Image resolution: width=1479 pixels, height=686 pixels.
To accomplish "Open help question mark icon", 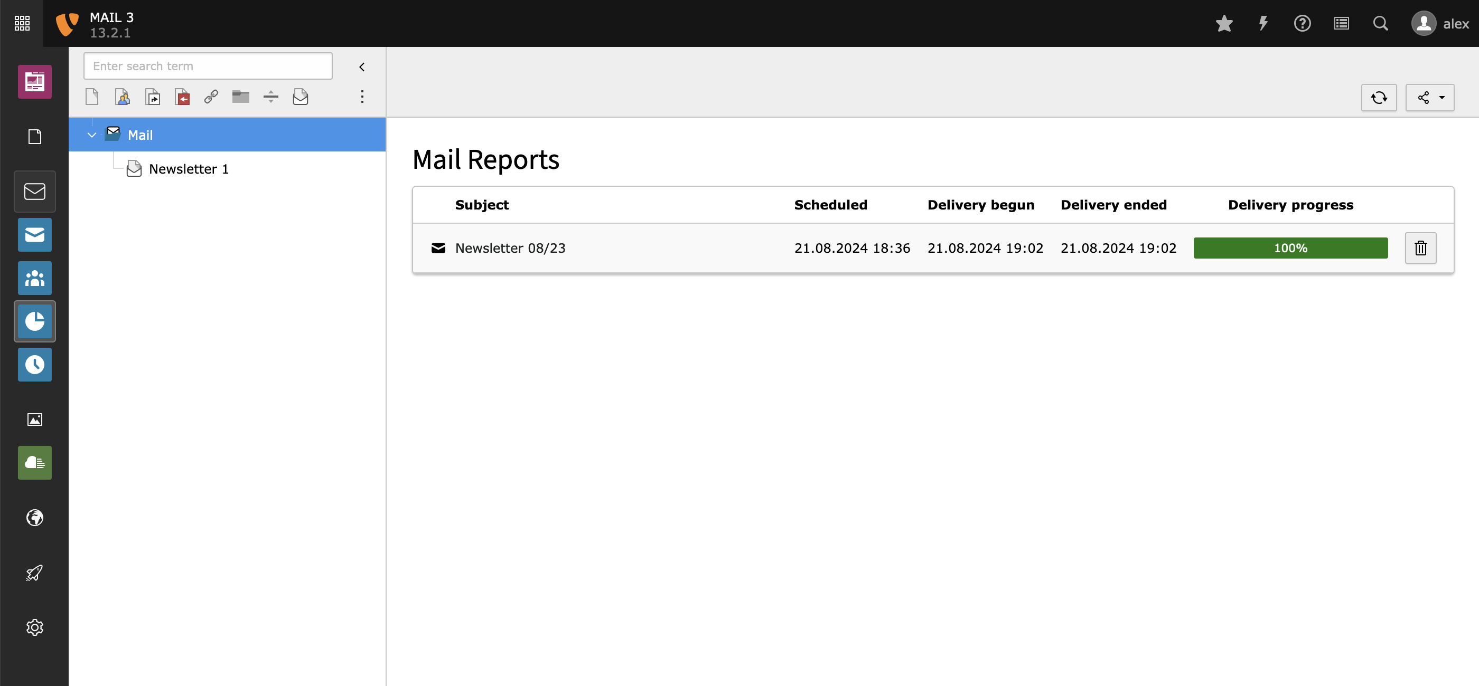I will (1302, 24).
